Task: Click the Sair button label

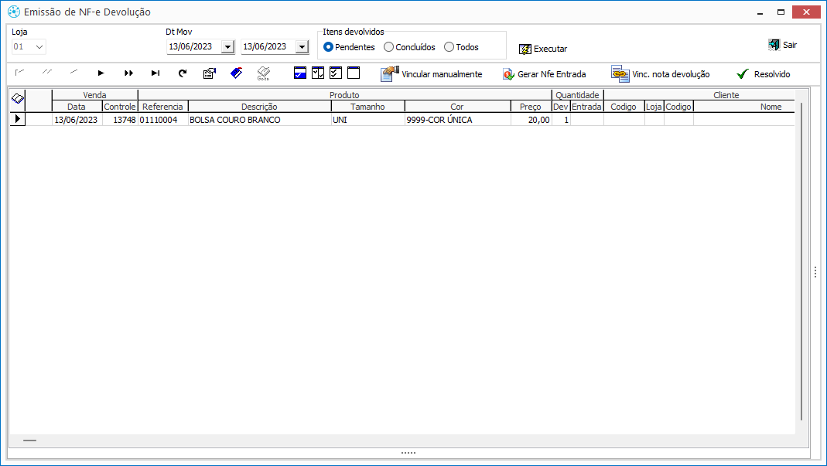Action: point(790,45)
